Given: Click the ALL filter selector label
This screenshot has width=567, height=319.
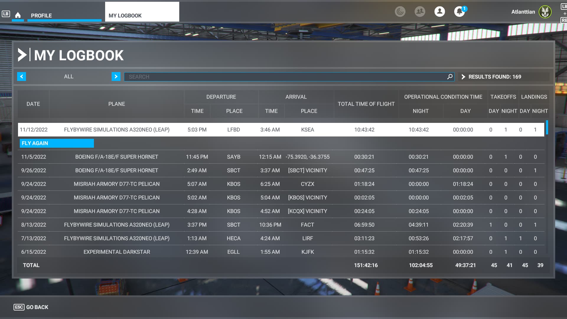Looking at the screenshot, I should (69, 77).
